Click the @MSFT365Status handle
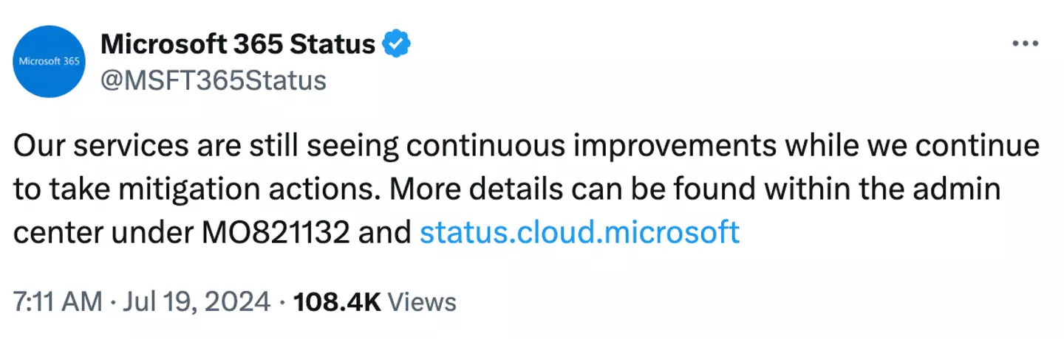This screenshot has height=339, width=1064. [x=213, y=79]
